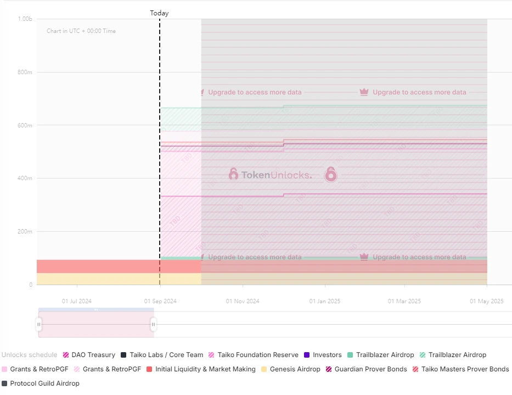The image size is (512, 395).
Task: Click the 'Today' dashed line marker label
Action: coord(159,13)
